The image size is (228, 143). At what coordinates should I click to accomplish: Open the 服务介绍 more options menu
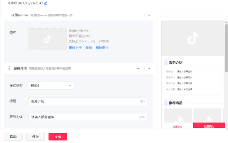(139, 69)
